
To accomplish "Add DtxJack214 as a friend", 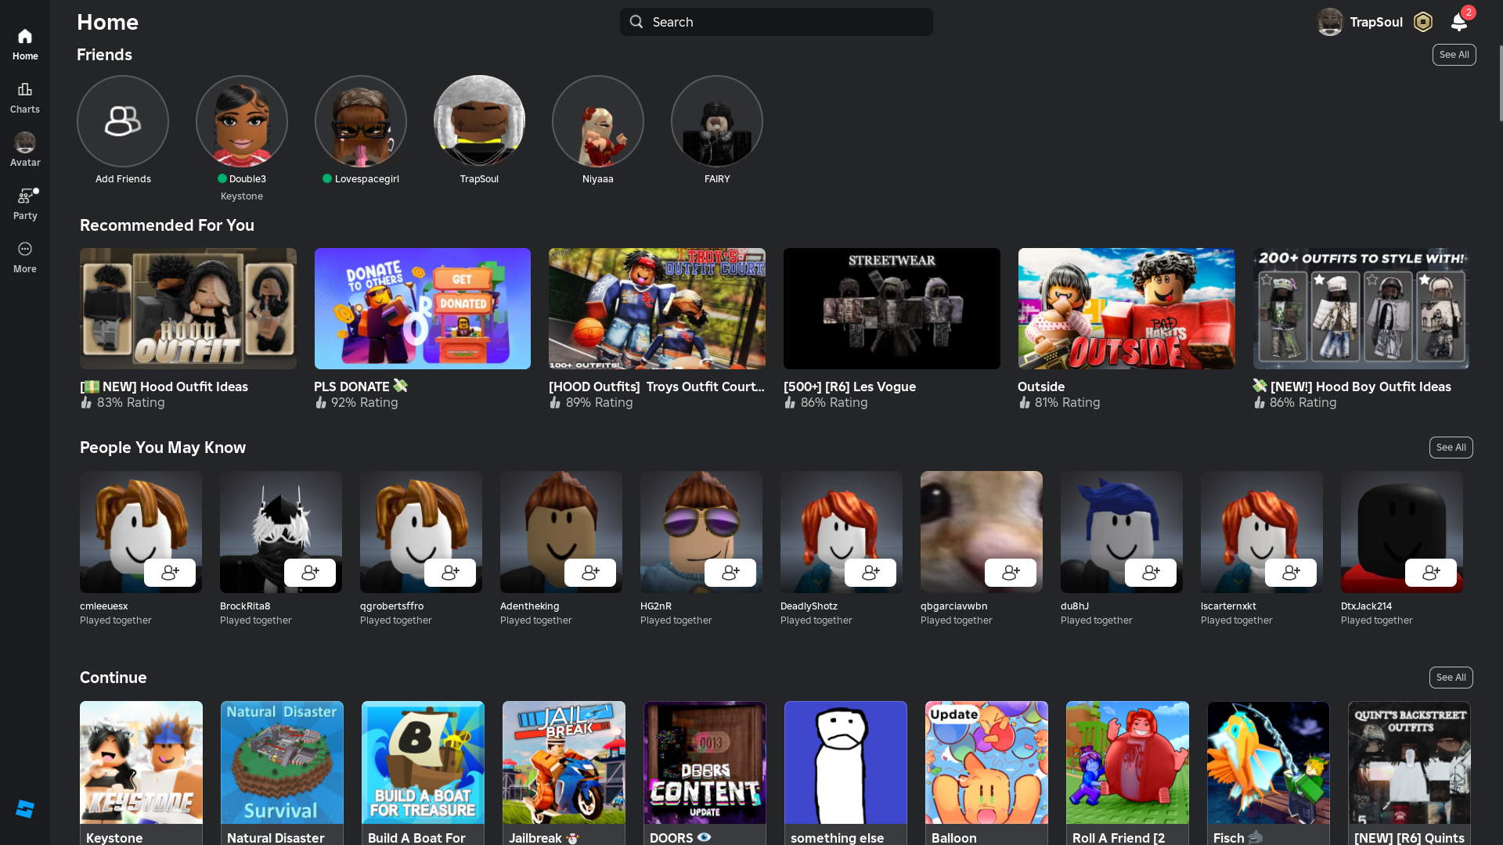I will (1431, 573).
